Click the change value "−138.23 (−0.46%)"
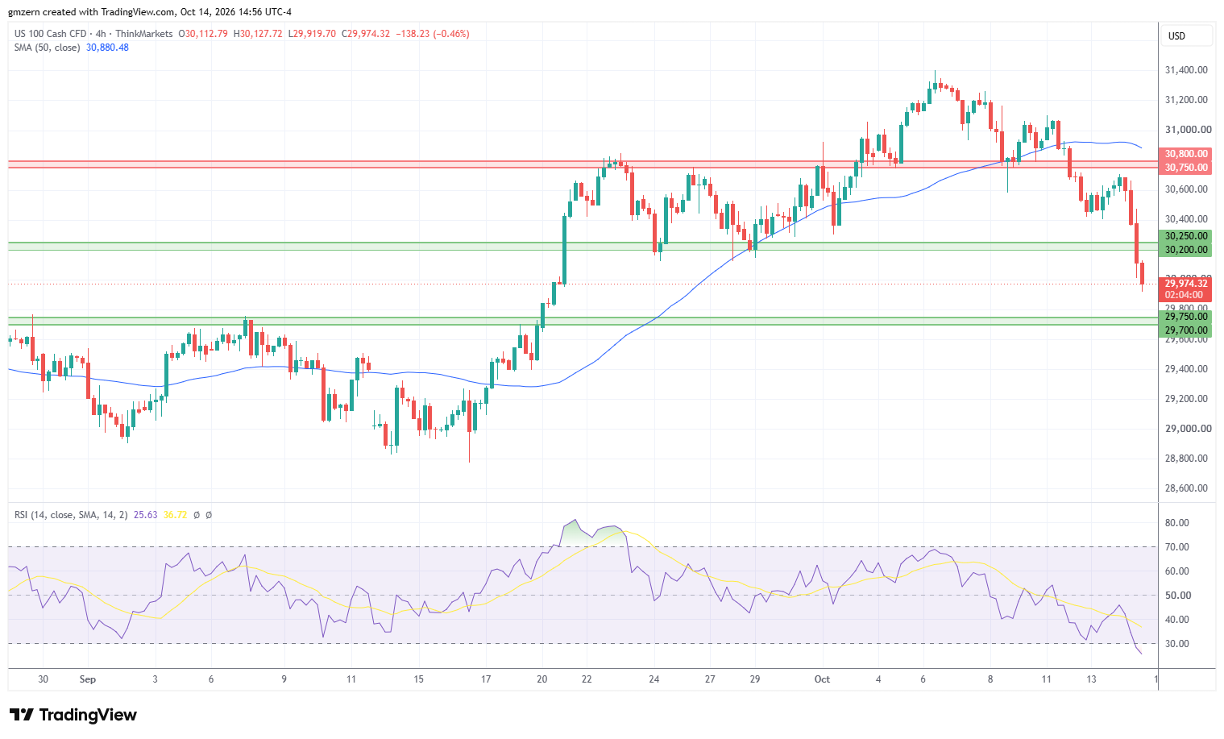 pos(433,34)
